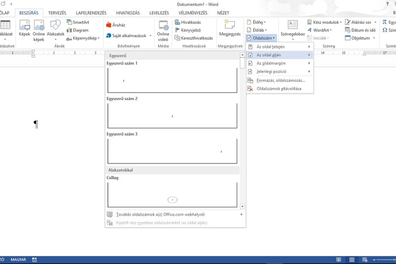Open Jelenlegi pozíció submenu

click(279, 72)
